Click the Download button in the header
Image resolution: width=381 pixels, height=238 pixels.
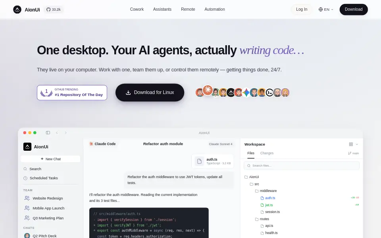pos(354,10)
